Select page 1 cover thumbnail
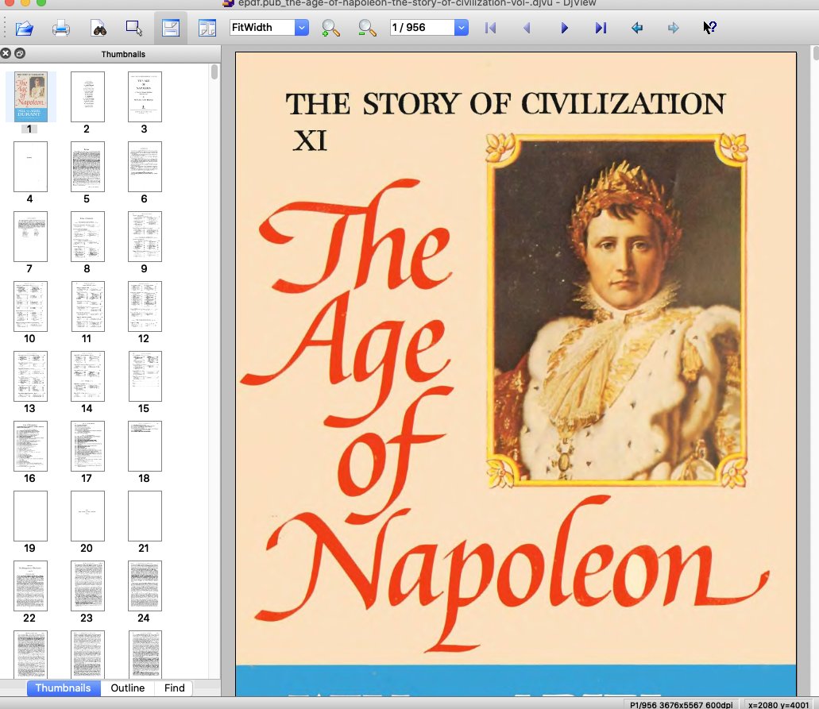This screenshot has height=709, width=819. click(30, 97)
